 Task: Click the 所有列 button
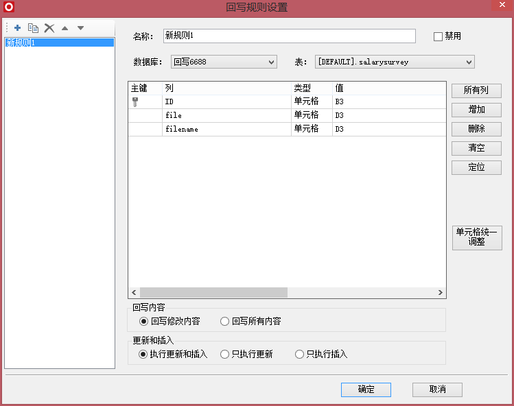tap(476, 91)
